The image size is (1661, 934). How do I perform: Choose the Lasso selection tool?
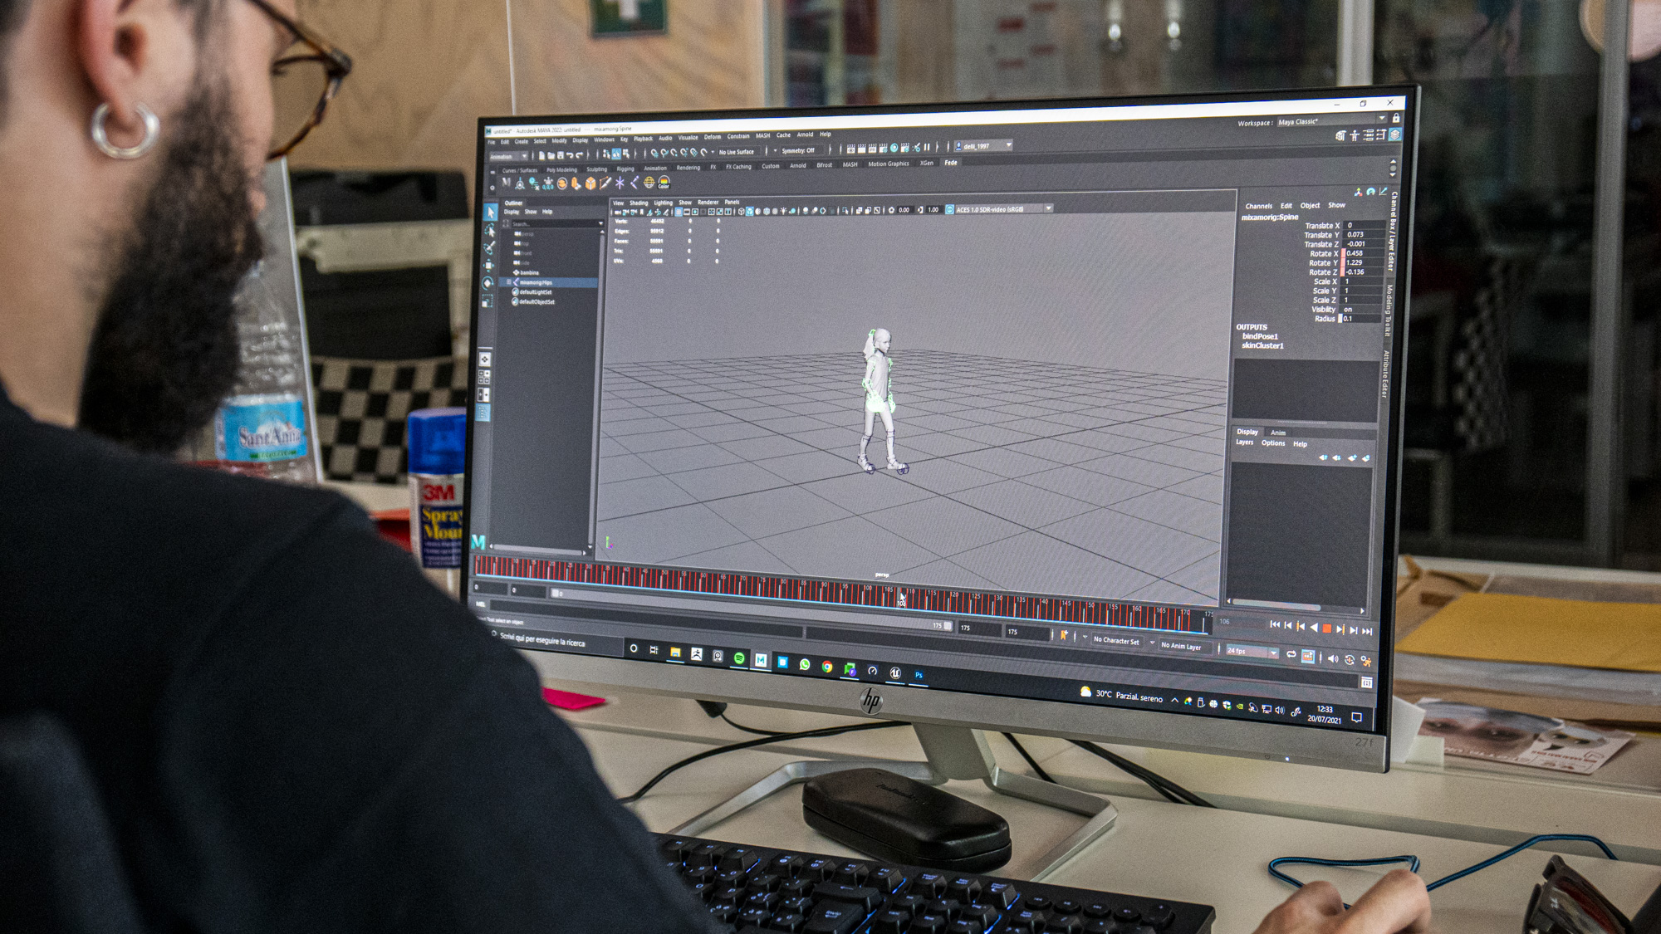coord(490,231)
